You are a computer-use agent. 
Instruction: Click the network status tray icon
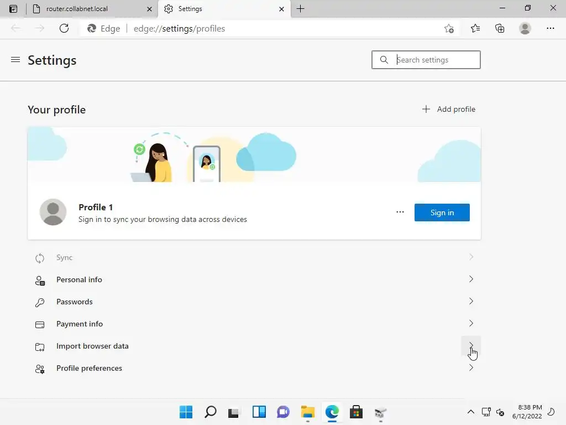486,412
